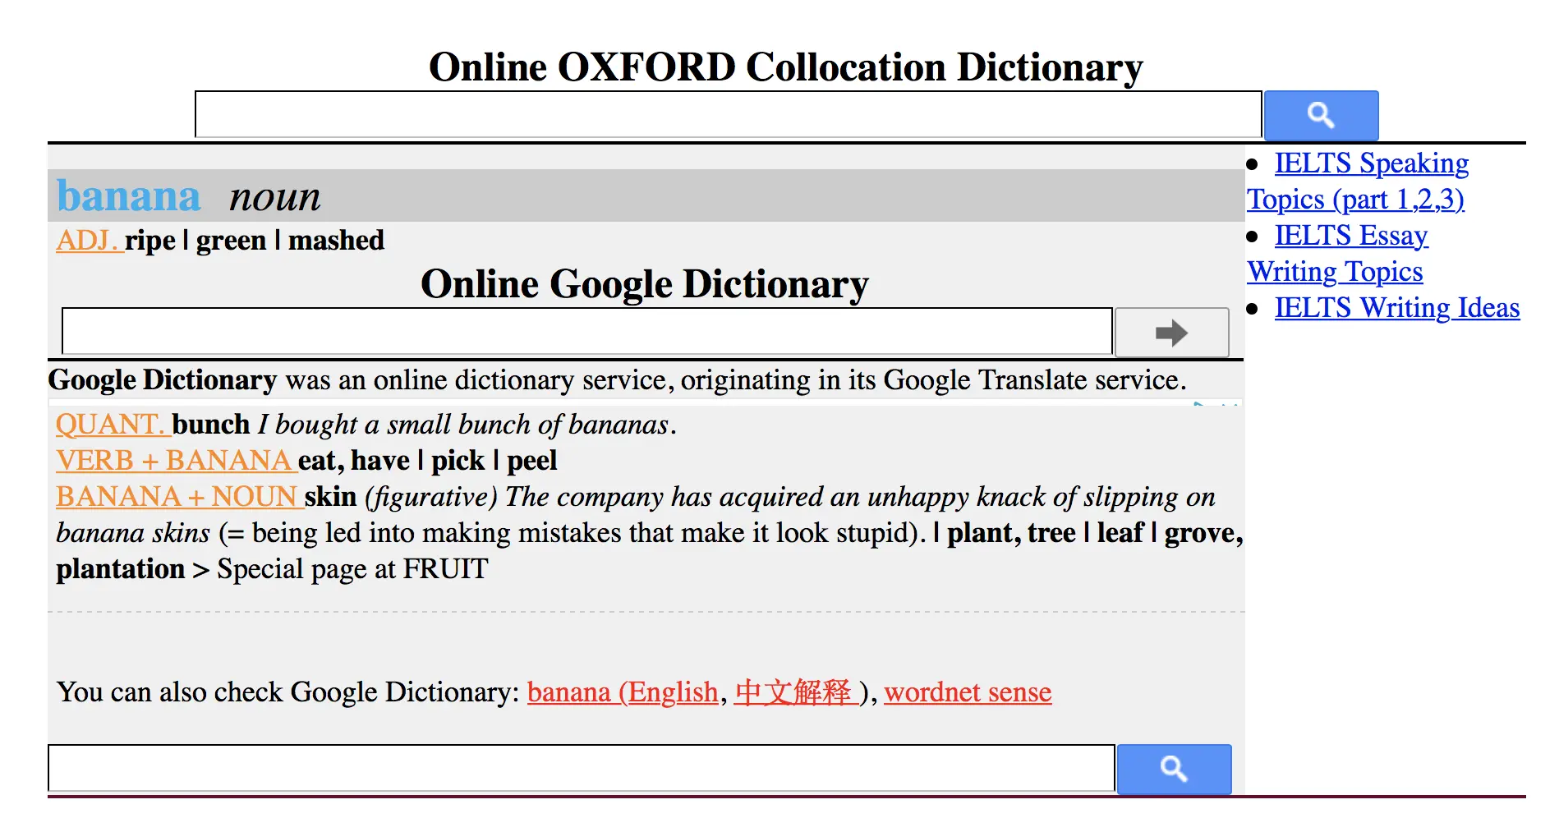Click the bold word 'pick'
The image size is (1559, 818).
[x=458, y=460]
